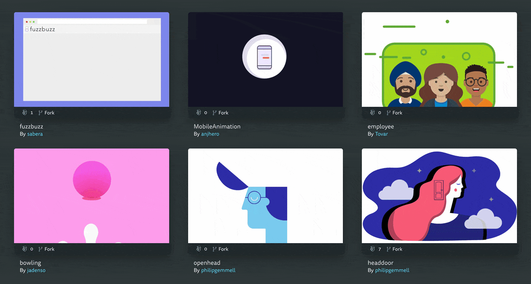531x284 pixels.
Task: Clap for headdoor using the clap icon
Action: (372, 249)
